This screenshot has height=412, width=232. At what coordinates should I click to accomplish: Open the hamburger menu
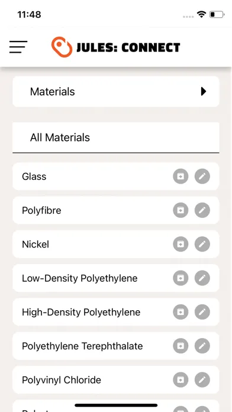point(18,47)
